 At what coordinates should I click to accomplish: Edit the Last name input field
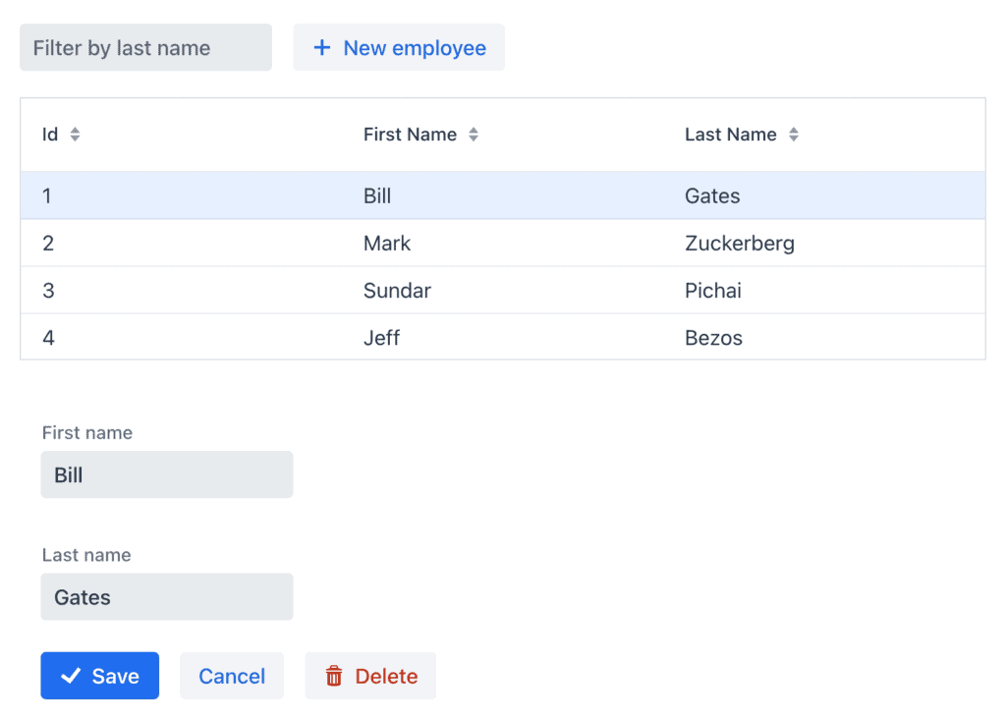pos(167,596)
